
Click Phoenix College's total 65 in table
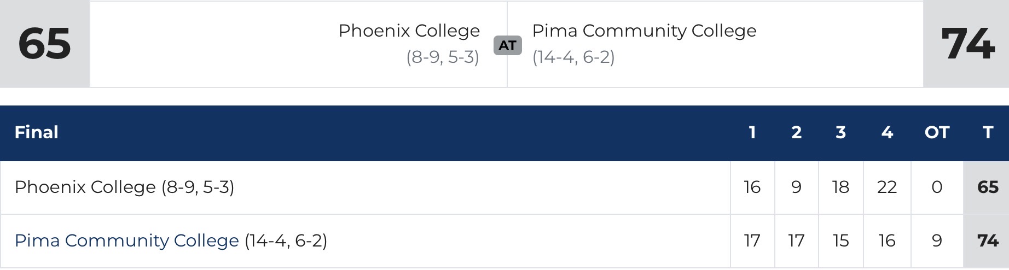[x=988, y=187]
